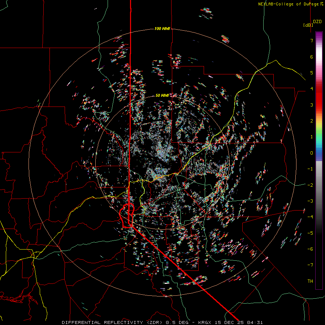The image size is (325, 325).
Task: Click the -4 value on color scale
Action: [310, 217]
